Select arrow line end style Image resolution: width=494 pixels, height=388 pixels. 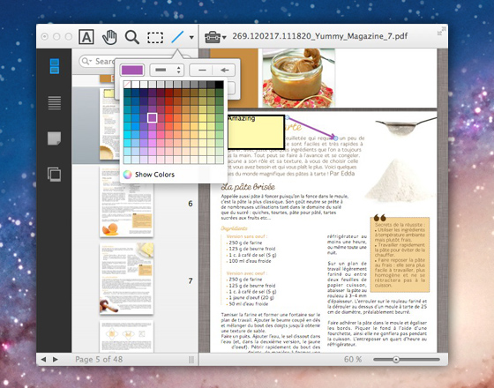click(x=224, y=70)
